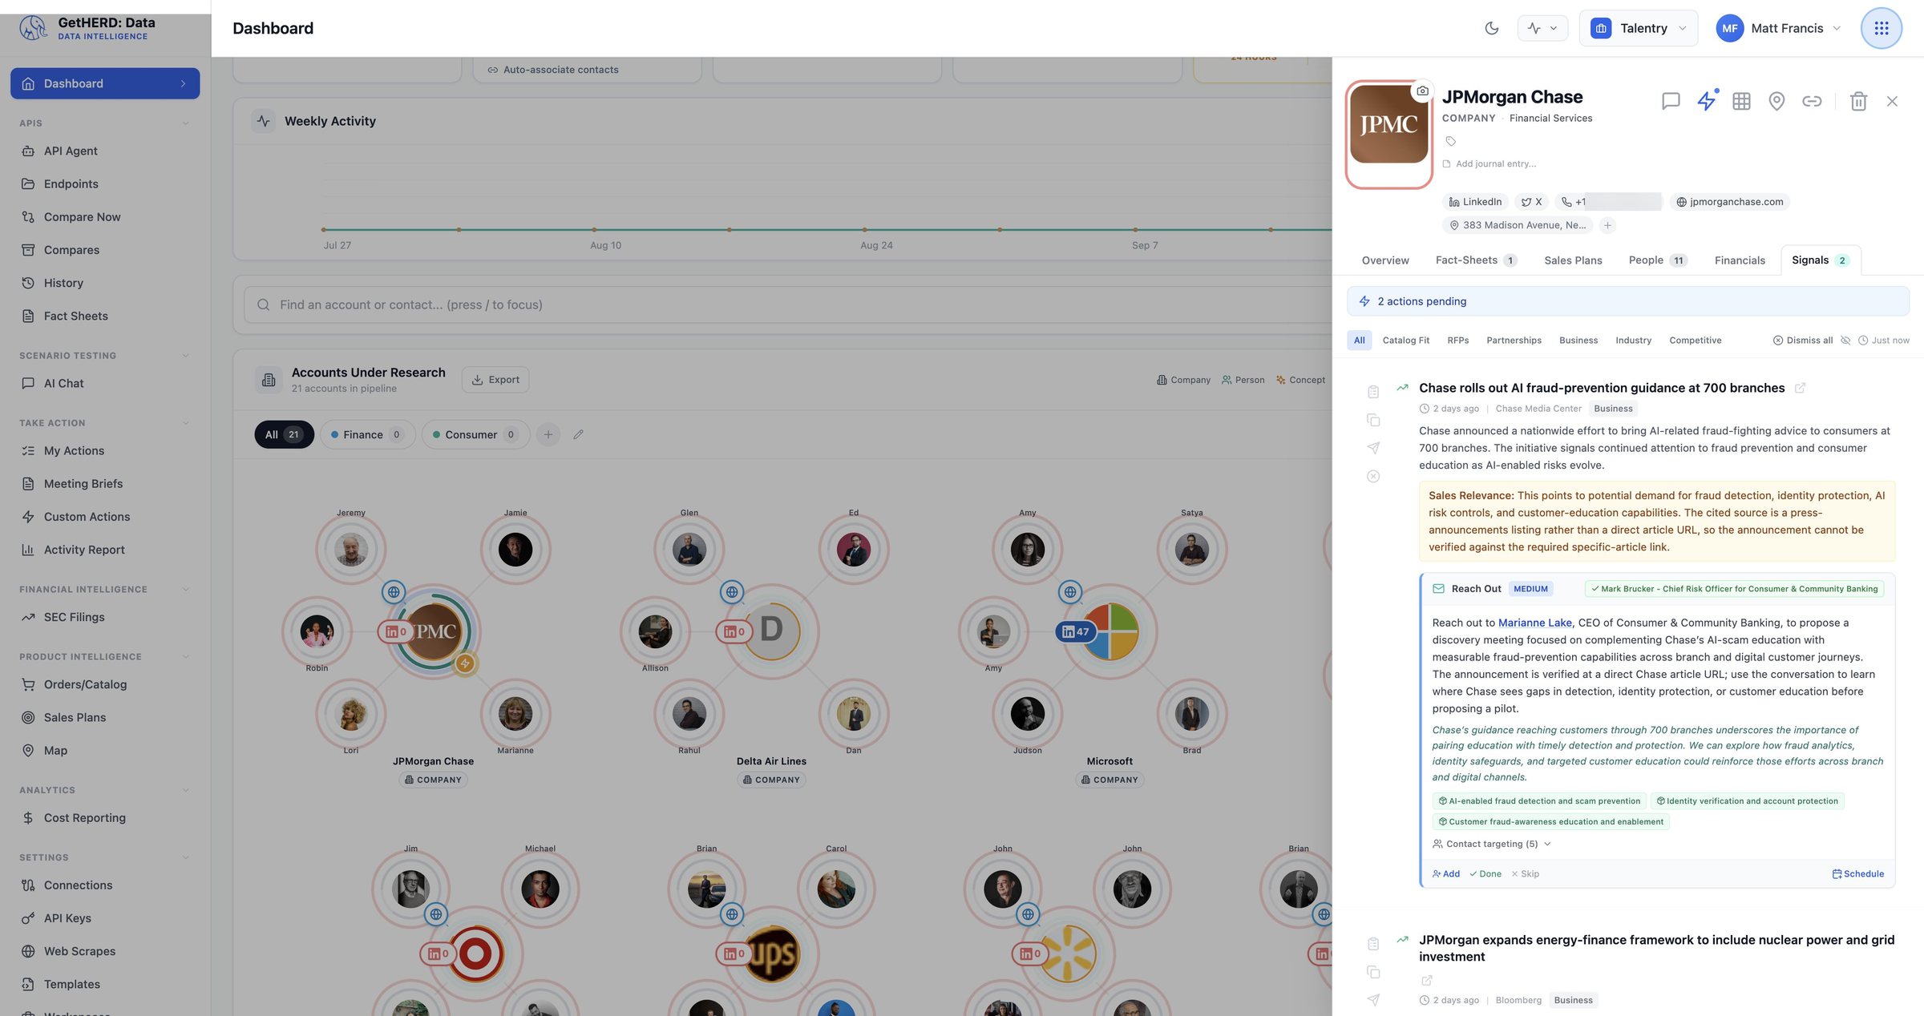This screenshot has width=1924, height=1016.
Task: Open the People tab
Action: click(x=1658, y=260)
